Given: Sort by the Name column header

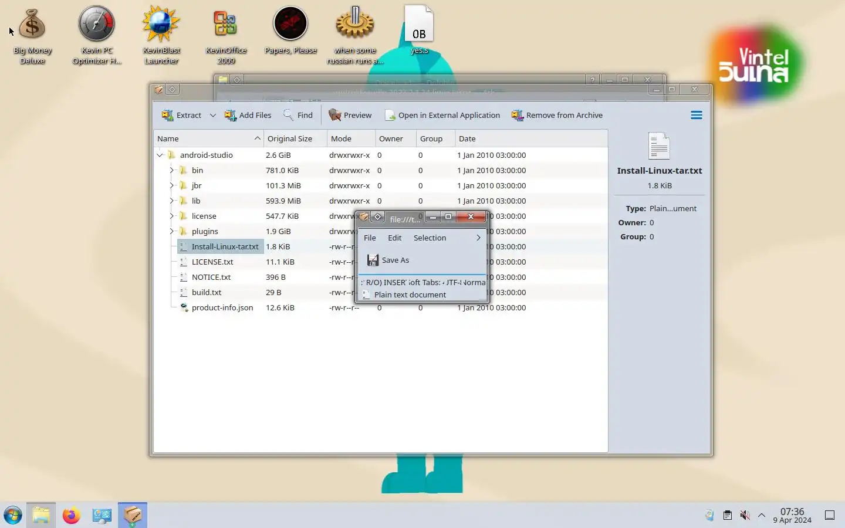Looking at the screenshot, I should click(x=208, y=138).
